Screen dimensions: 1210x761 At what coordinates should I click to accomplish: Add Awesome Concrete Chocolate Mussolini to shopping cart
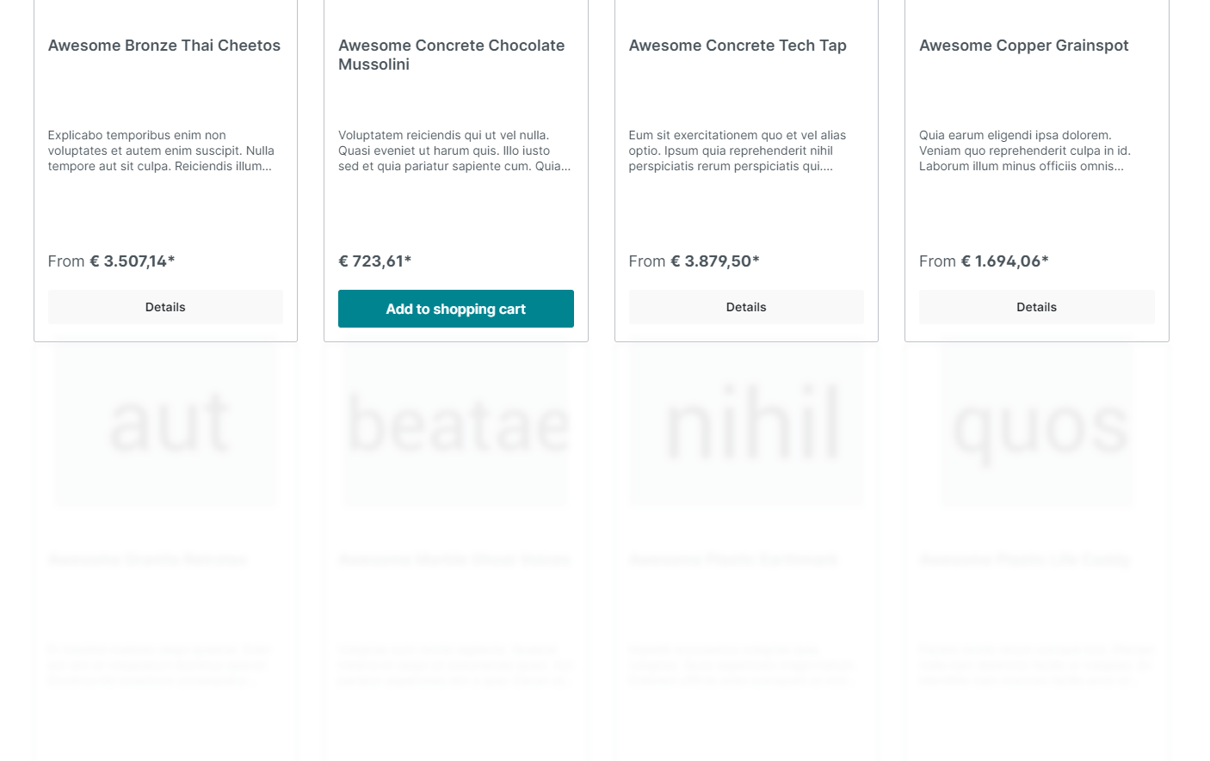click(456, 309)
